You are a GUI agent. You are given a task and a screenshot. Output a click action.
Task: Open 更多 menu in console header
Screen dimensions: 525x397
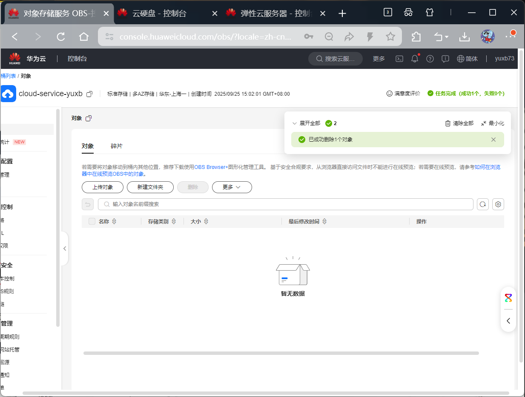click(x=379, y=59)
